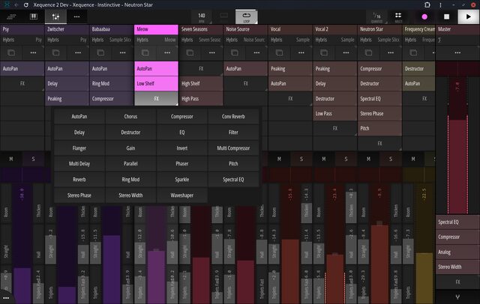
Task: Select the mixer sliders view icon
Action: (55, 16)
